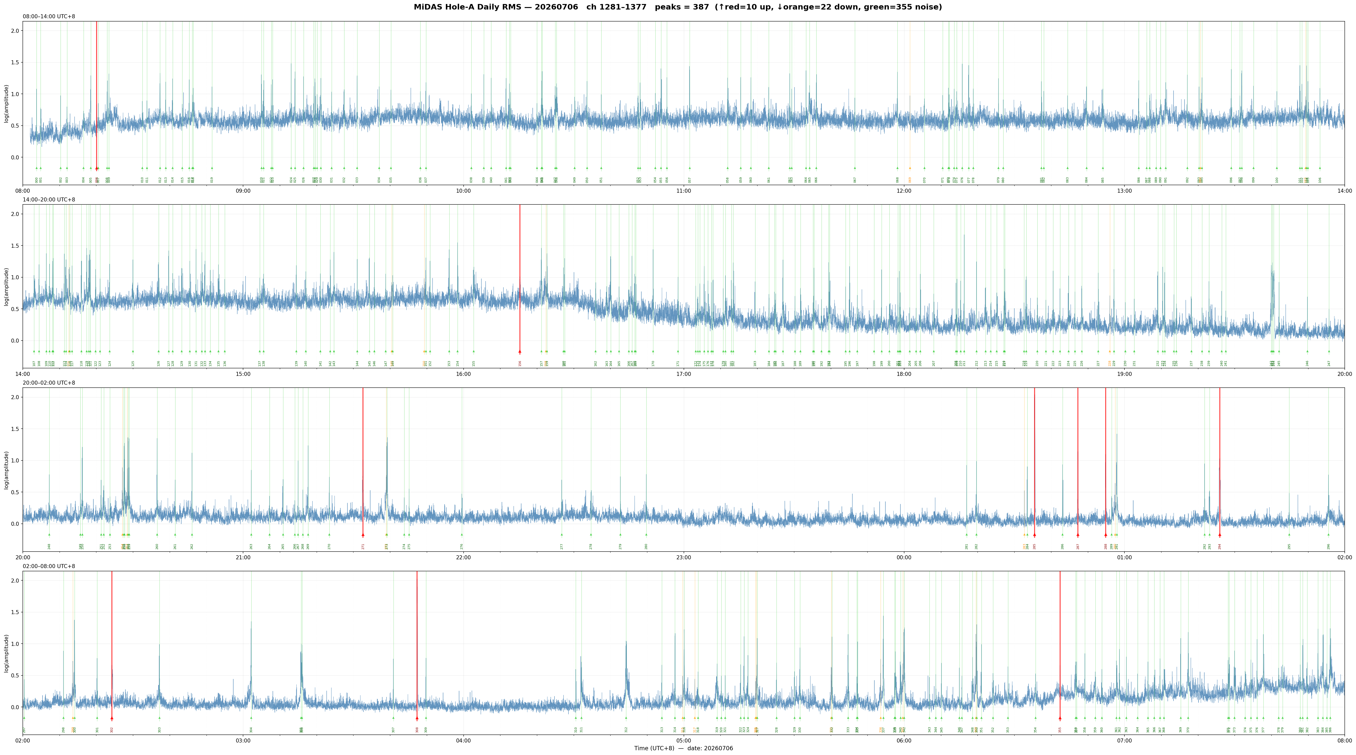Viewport: 1356px width, 755px height.
Task: Click the 05:00 time tick label
Action: coord(683,741)
